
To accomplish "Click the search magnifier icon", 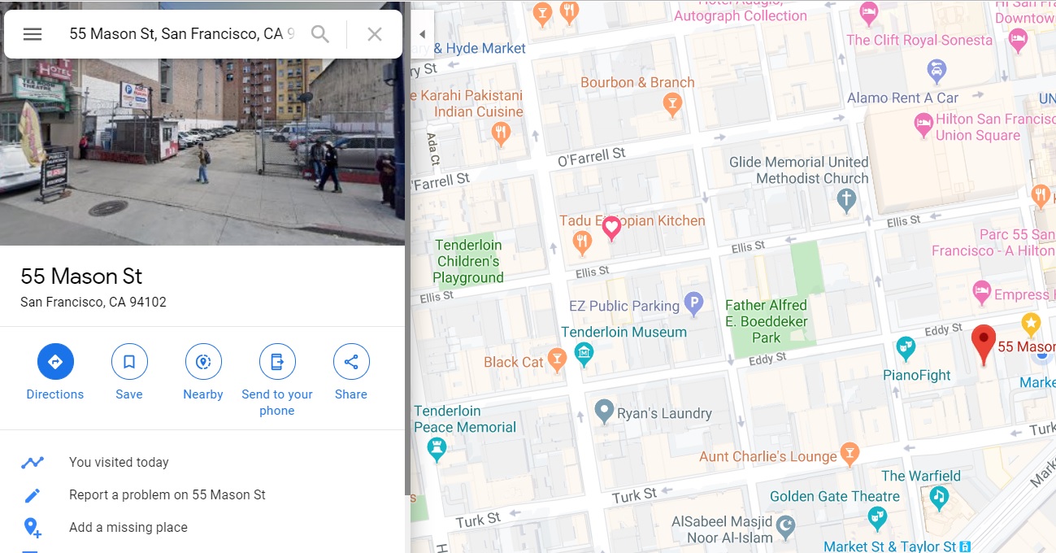I will tap(320, 34).
